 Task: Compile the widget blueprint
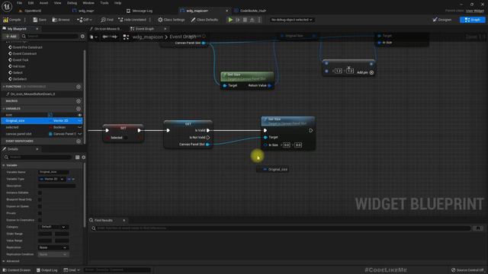coord(12,20)
